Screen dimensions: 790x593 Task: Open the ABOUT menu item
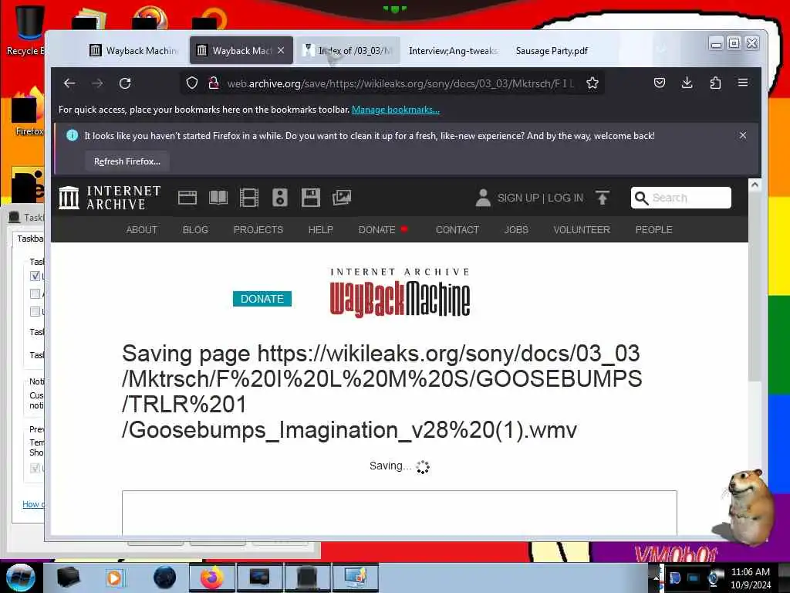[x=142, y=229]
